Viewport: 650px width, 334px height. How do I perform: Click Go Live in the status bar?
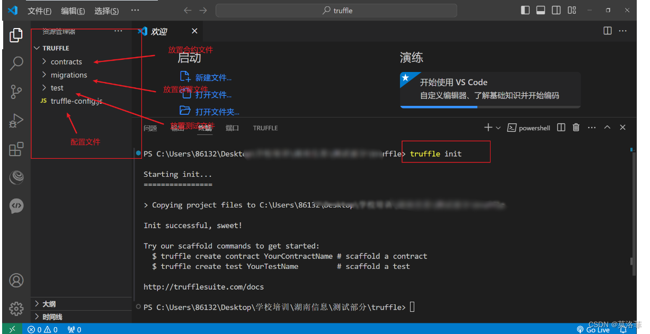593,330
